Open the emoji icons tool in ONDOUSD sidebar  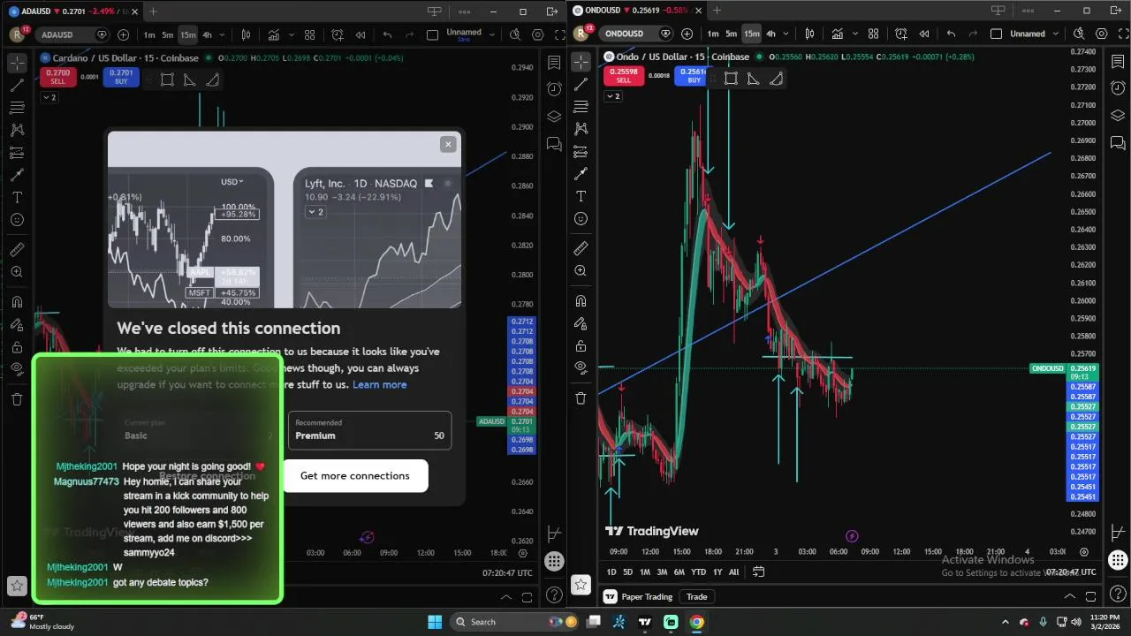(x=581, y=218)
